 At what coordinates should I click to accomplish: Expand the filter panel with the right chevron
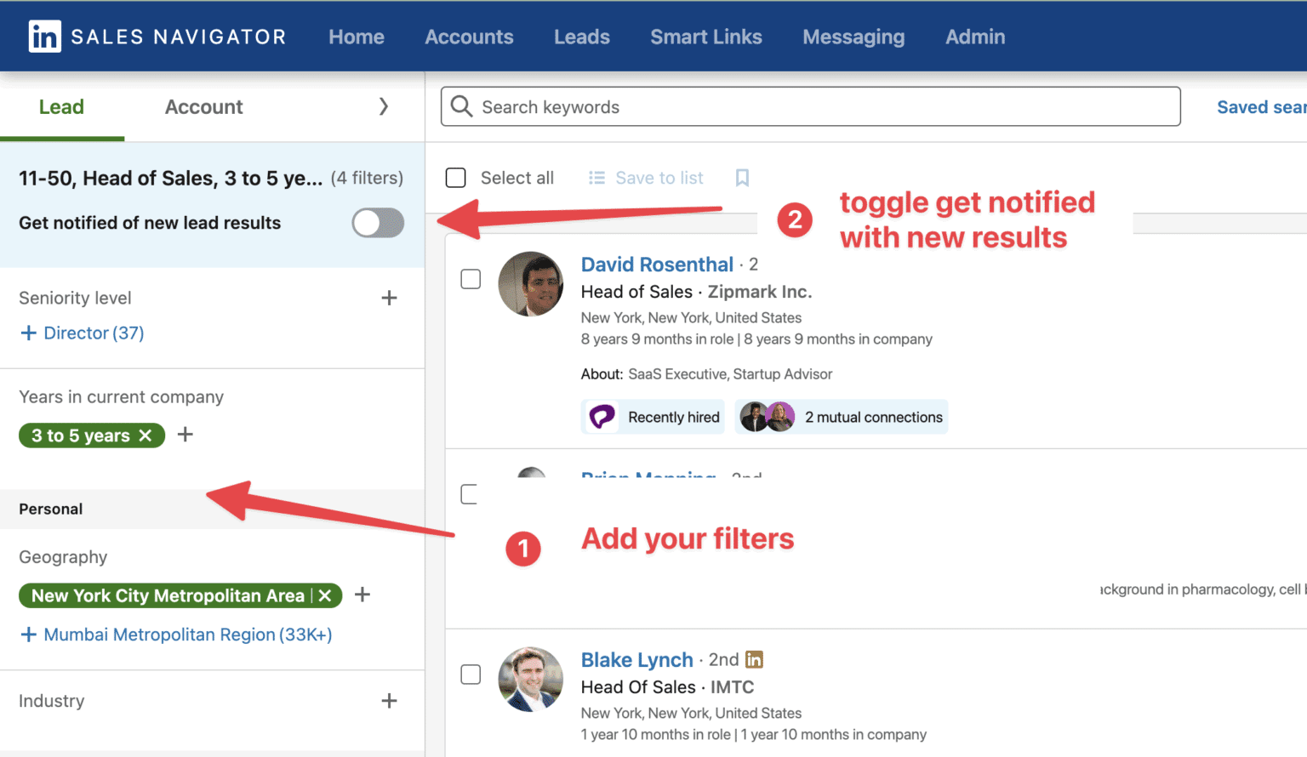pos(384,106)
